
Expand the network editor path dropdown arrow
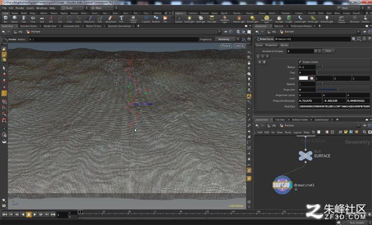tap(358, 126)
